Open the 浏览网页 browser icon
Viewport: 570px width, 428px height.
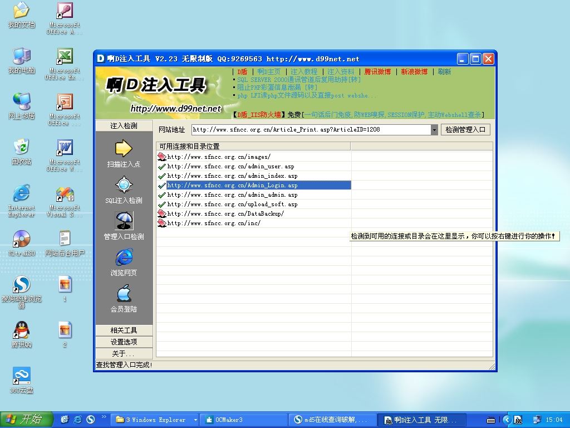[x=124, y=257]
